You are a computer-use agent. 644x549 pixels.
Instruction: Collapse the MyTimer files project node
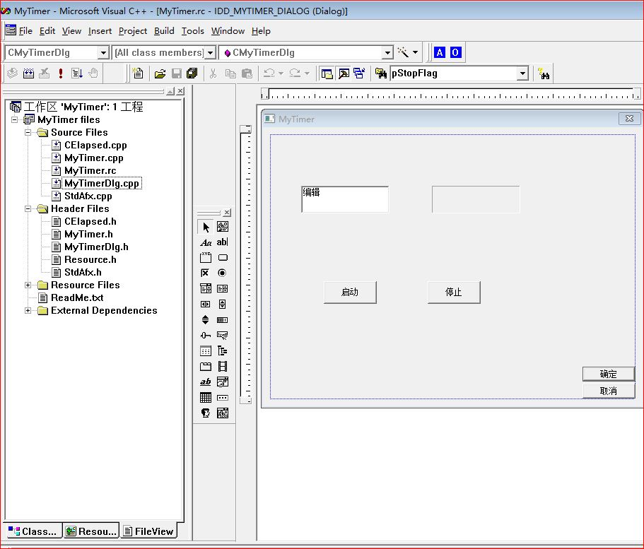[x=14, y=119]
